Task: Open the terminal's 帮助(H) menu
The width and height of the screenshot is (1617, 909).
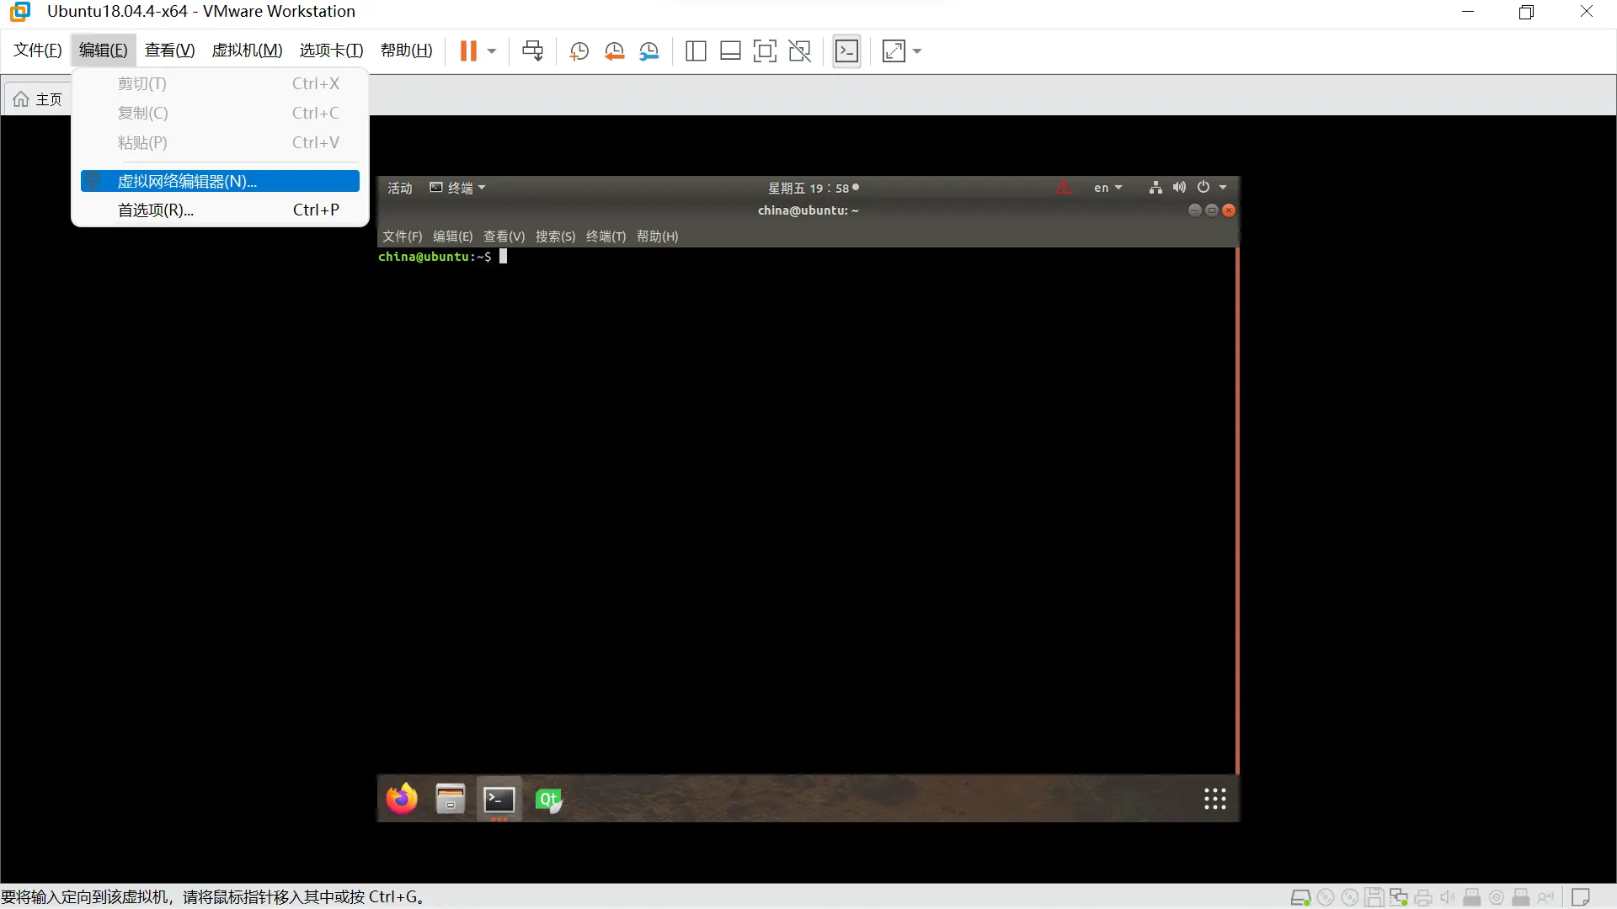Action: point(658,237)
